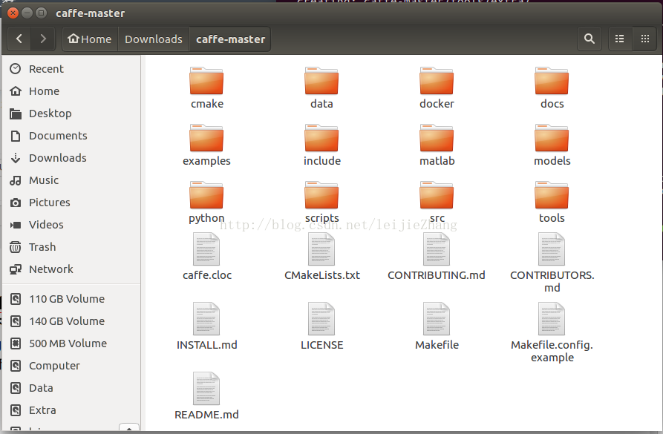Select the CONTRIBUTING.md file icon

(437, 249)
